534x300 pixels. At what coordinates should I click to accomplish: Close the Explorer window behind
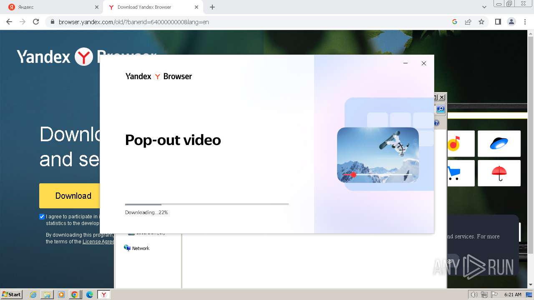point(442,97)
